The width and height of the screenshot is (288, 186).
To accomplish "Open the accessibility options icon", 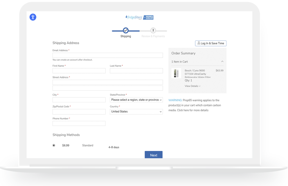I will tap(33, 17).
